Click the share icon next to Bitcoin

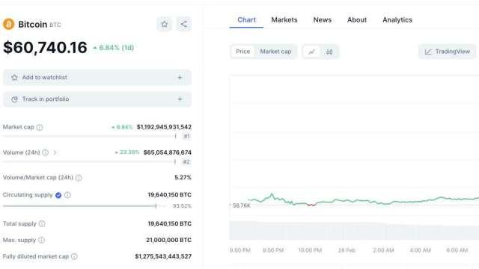point(183,24)
